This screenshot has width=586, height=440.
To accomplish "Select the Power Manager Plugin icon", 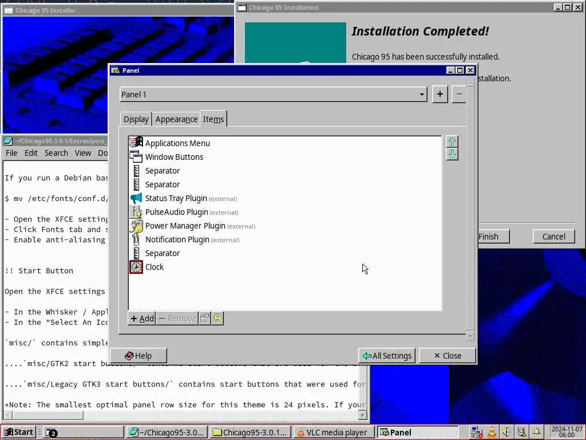I will click(x=136, y=226).
